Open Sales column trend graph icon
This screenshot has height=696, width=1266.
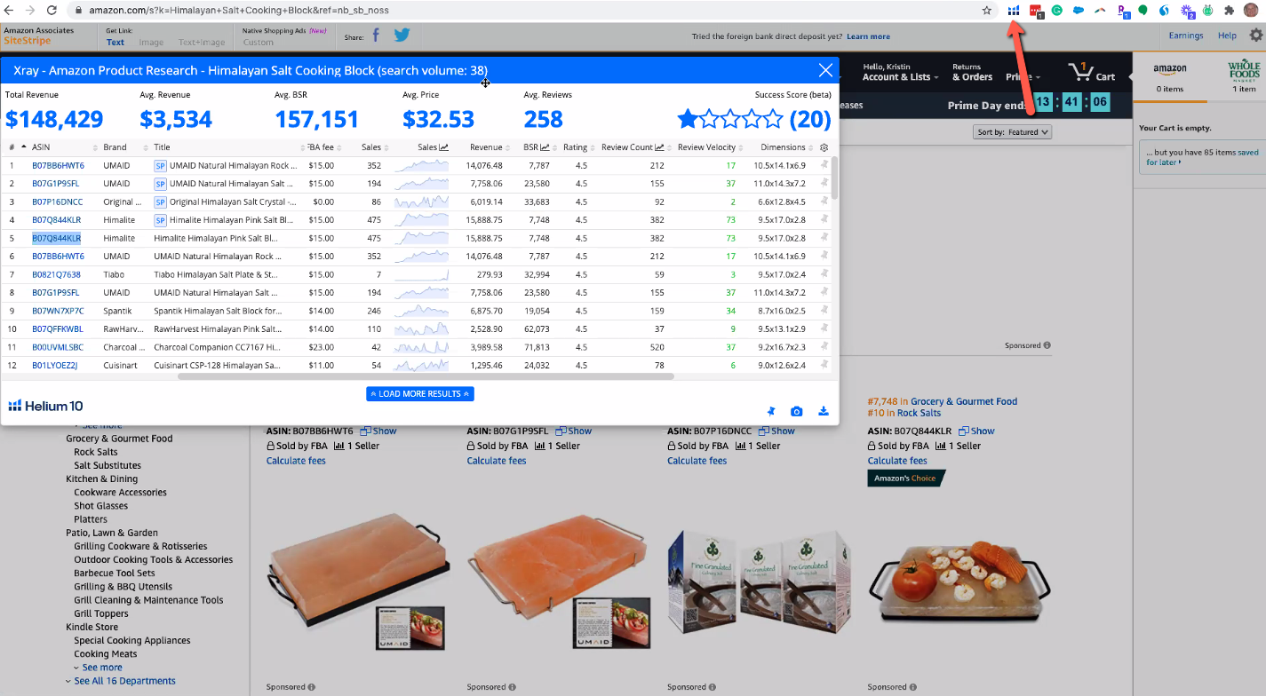(444, 147)
